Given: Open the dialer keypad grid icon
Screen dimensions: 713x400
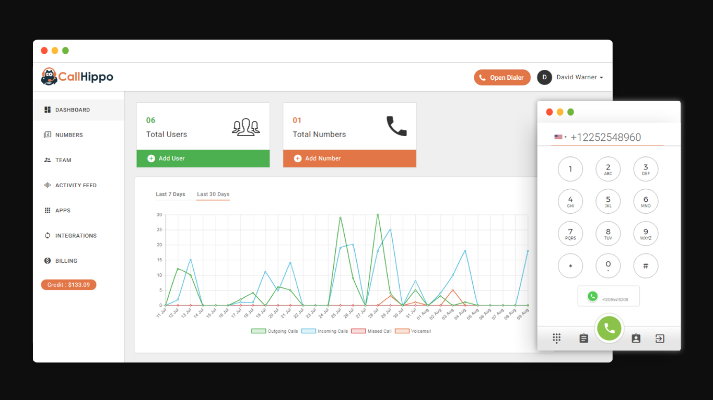Looking at the screenshot, I should [x=557, y=338].
